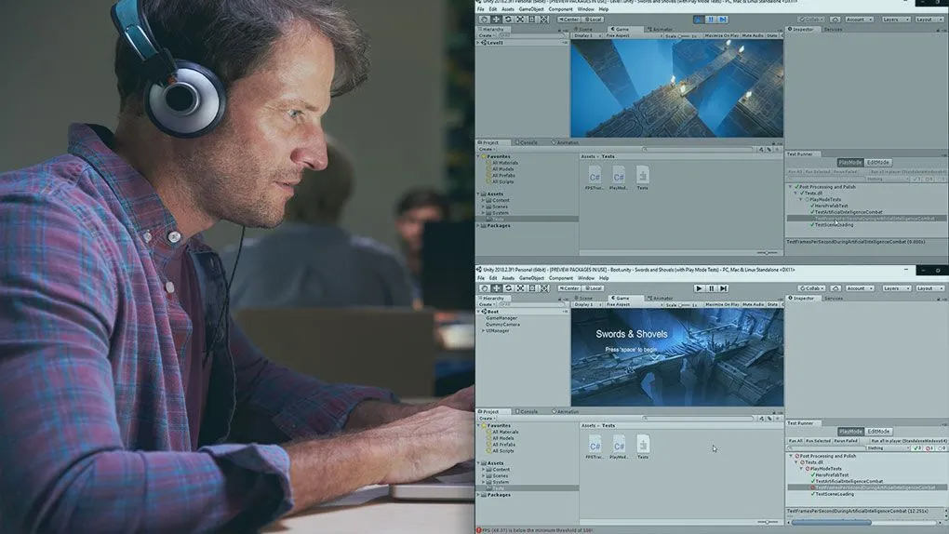Click Rerun Failed in the lower Test Runner
The width and height of the screenshot is (949, 534).
(x=845, y=441)
